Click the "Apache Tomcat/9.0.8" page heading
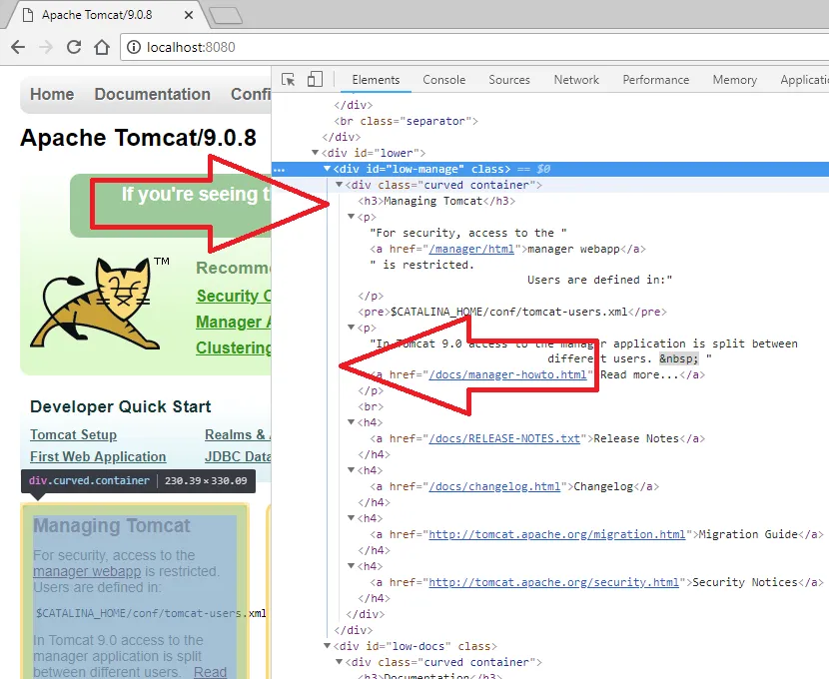This screenshot has width=829, height=679. (x=138, y=138)
